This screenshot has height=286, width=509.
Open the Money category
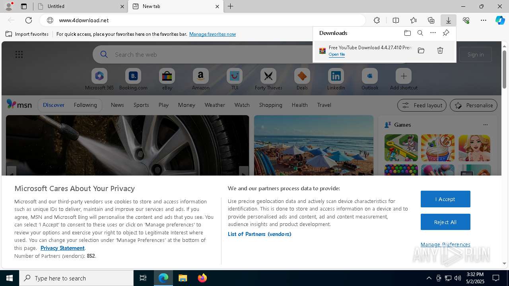coord(187,105)
